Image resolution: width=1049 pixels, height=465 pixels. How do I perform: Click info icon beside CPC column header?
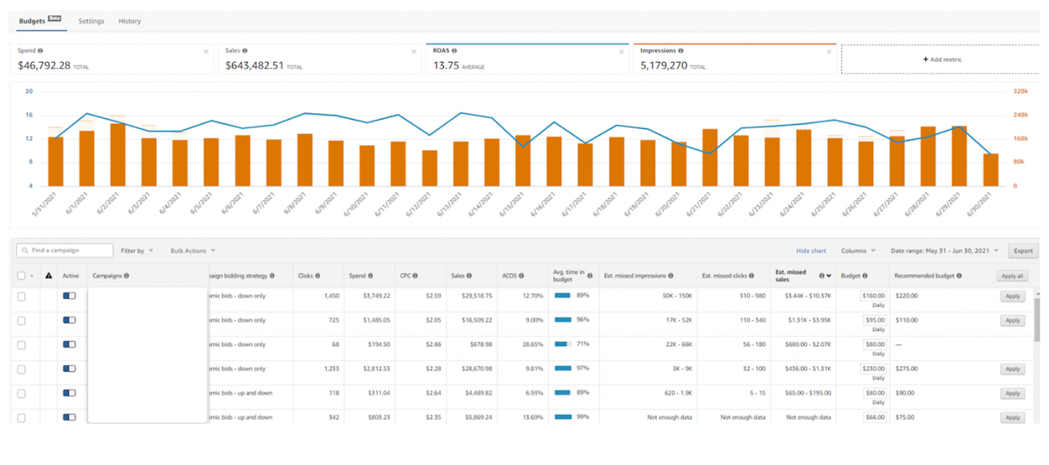point(415,276)
